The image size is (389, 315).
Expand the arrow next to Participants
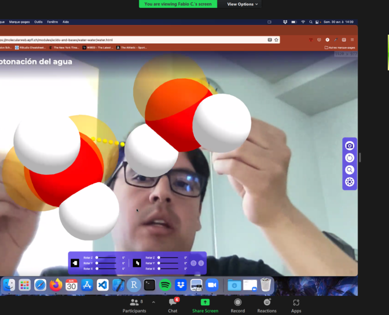(x=153, y=303)
